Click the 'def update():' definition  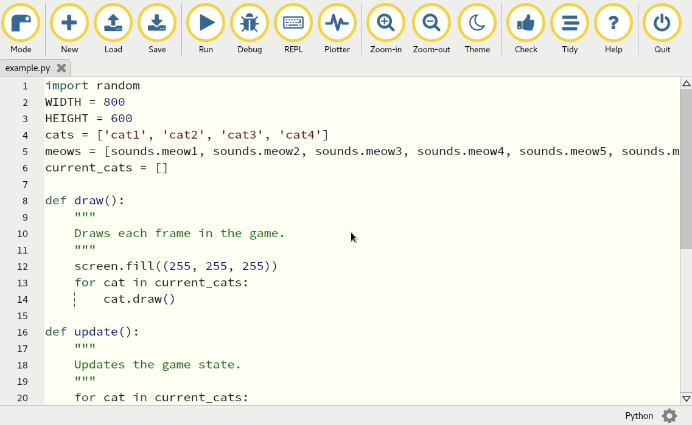[93, 332]
